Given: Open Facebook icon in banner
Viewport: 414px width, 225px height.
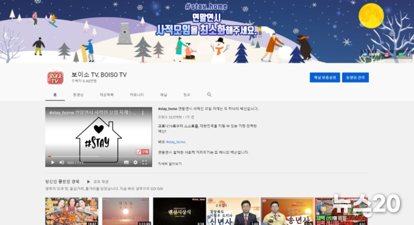Looking at the screenshot, I should [408, 55].
